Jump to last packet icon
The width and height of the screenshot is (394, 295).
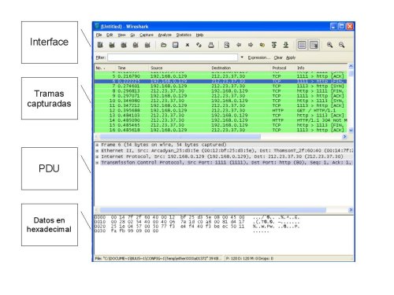pos(286,45)
